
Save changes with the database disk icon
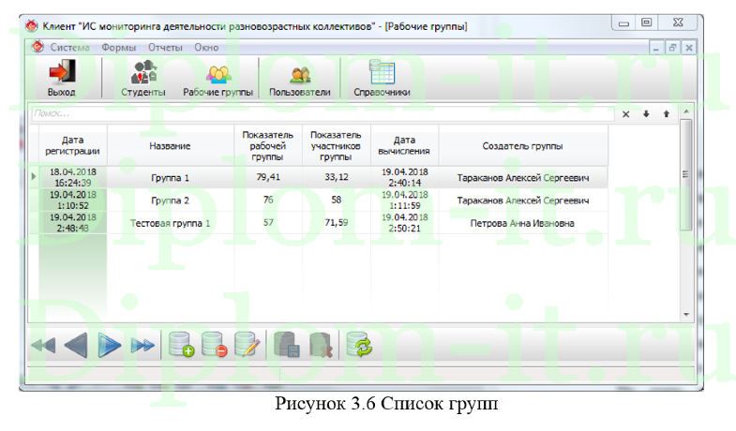[287, 344]
